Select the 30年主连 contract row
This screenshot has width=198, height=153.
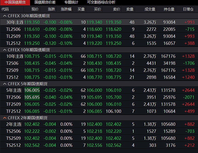coord(99,22)
